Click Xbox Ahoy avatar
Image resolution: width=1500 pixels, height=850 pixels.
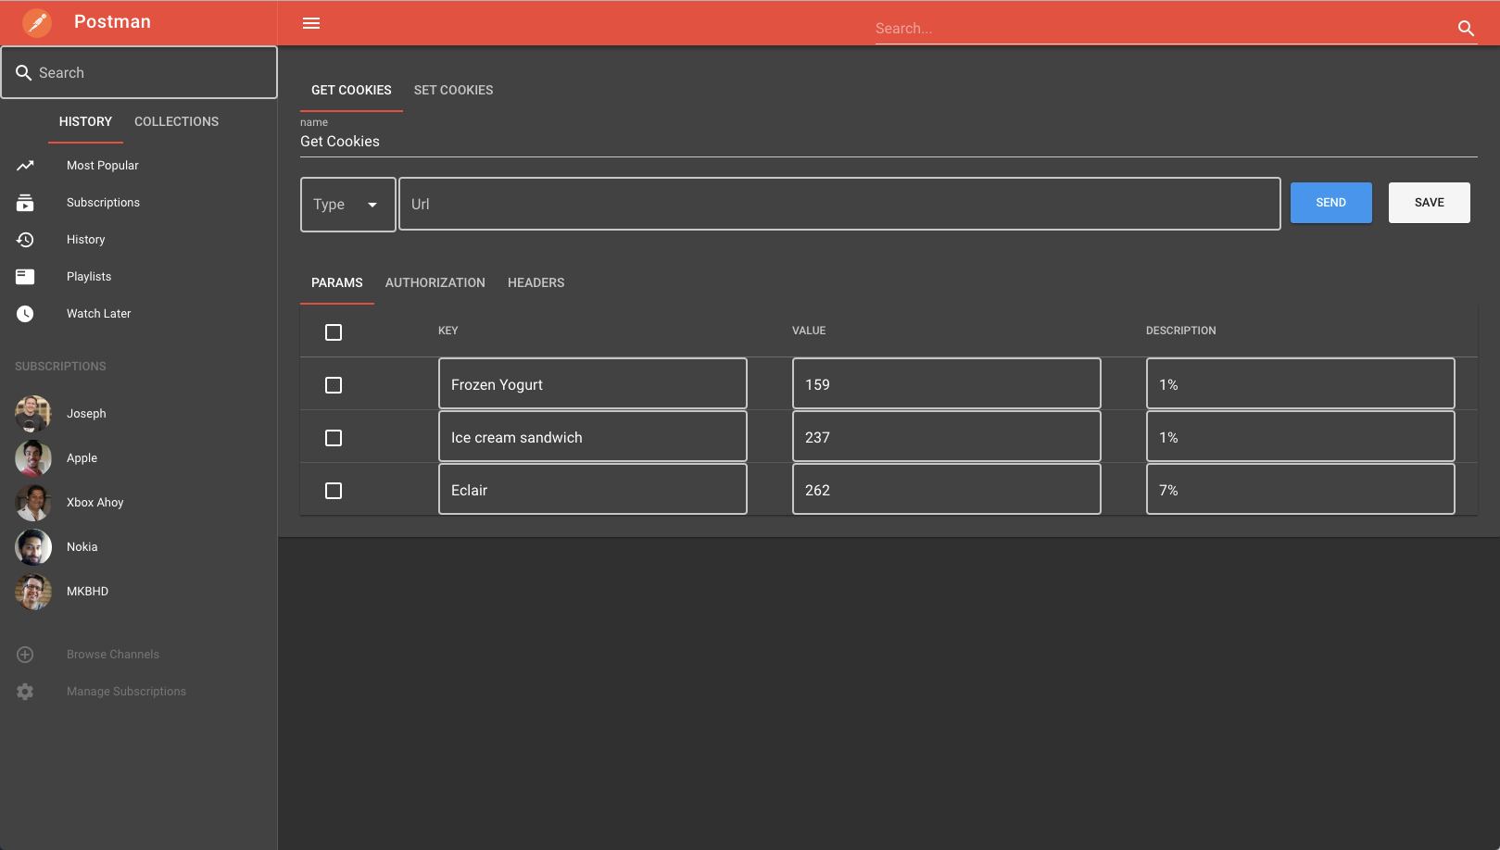pyautogui.click(x=33, y=503)
